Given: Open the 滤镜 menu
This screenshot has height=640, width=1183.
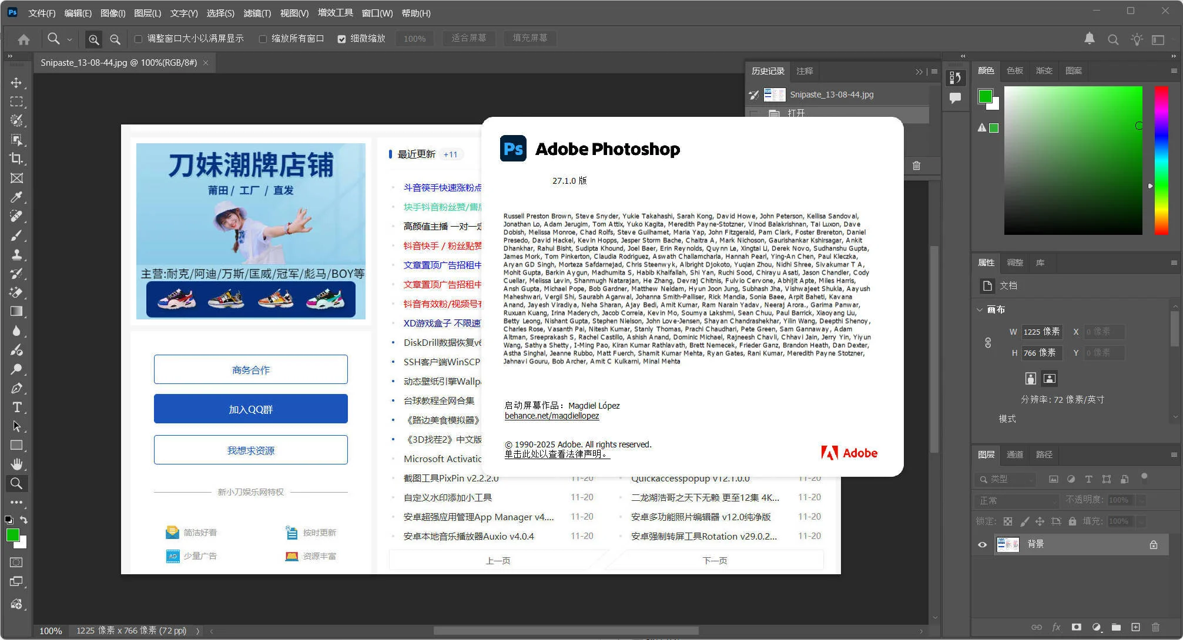Looking at the screenshot, I should click(x=257, y=13).
